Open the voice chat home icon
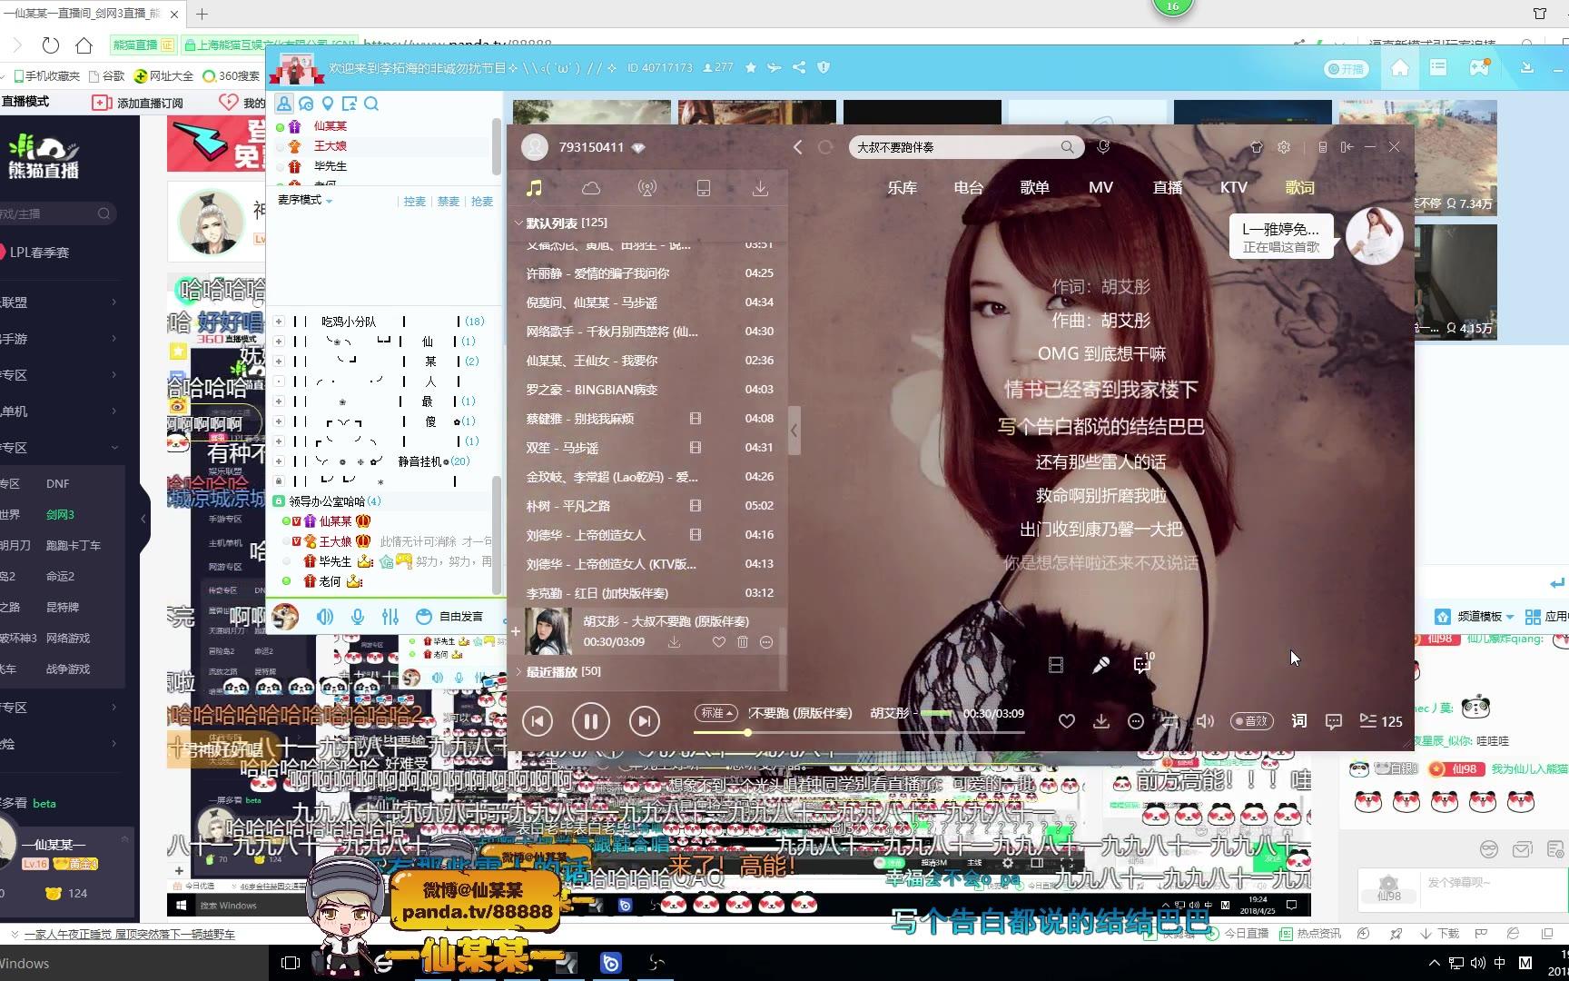Viewport: 1569px width, 981px height. (1400, 68)
